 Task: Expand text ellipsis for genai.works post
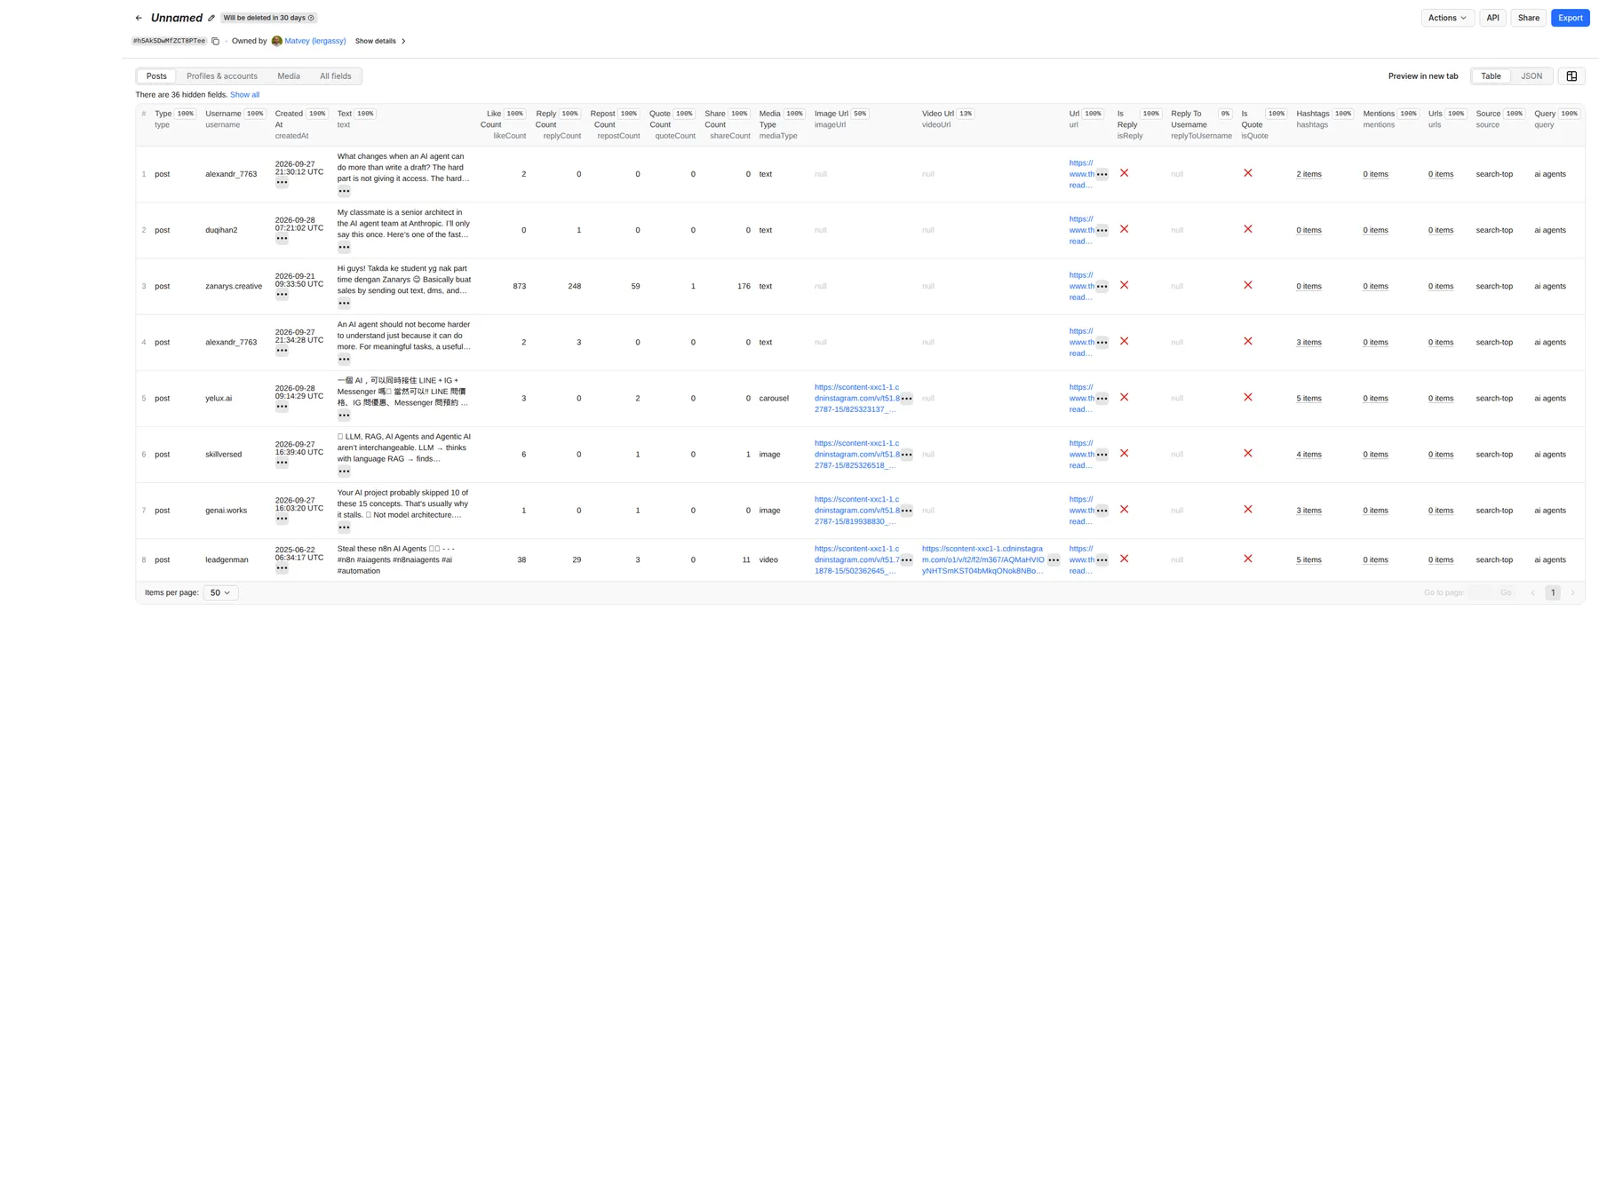point(344,527)
